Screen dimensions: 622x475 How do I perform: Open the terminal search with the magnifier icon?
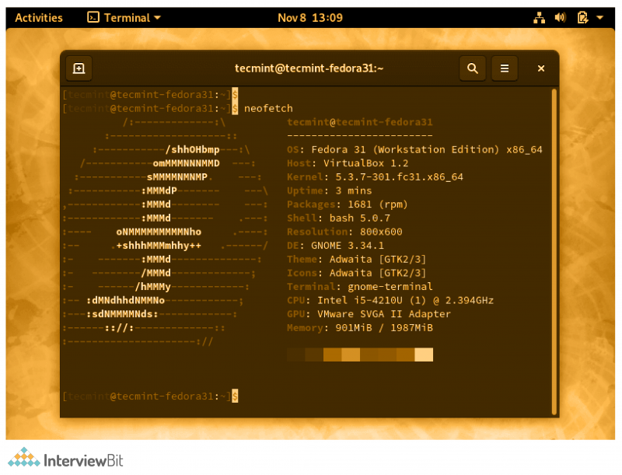473,68
